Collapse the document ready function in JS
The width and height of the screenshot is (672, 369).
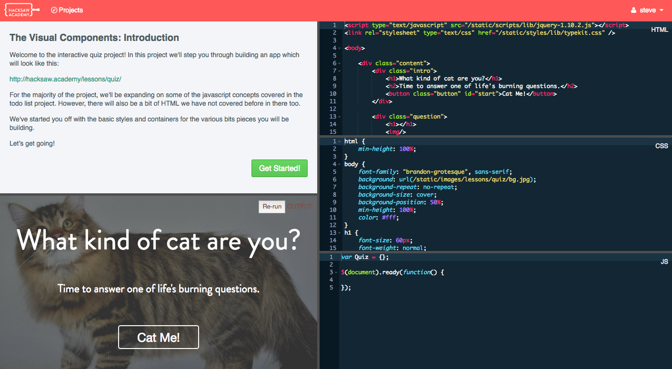[x=336, y=272]
